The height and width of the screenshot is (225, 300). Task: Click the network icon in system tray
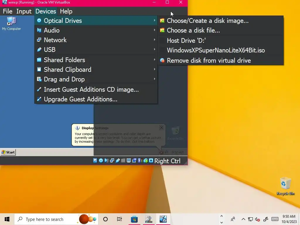pyautogui.click(x=250, y=219)
